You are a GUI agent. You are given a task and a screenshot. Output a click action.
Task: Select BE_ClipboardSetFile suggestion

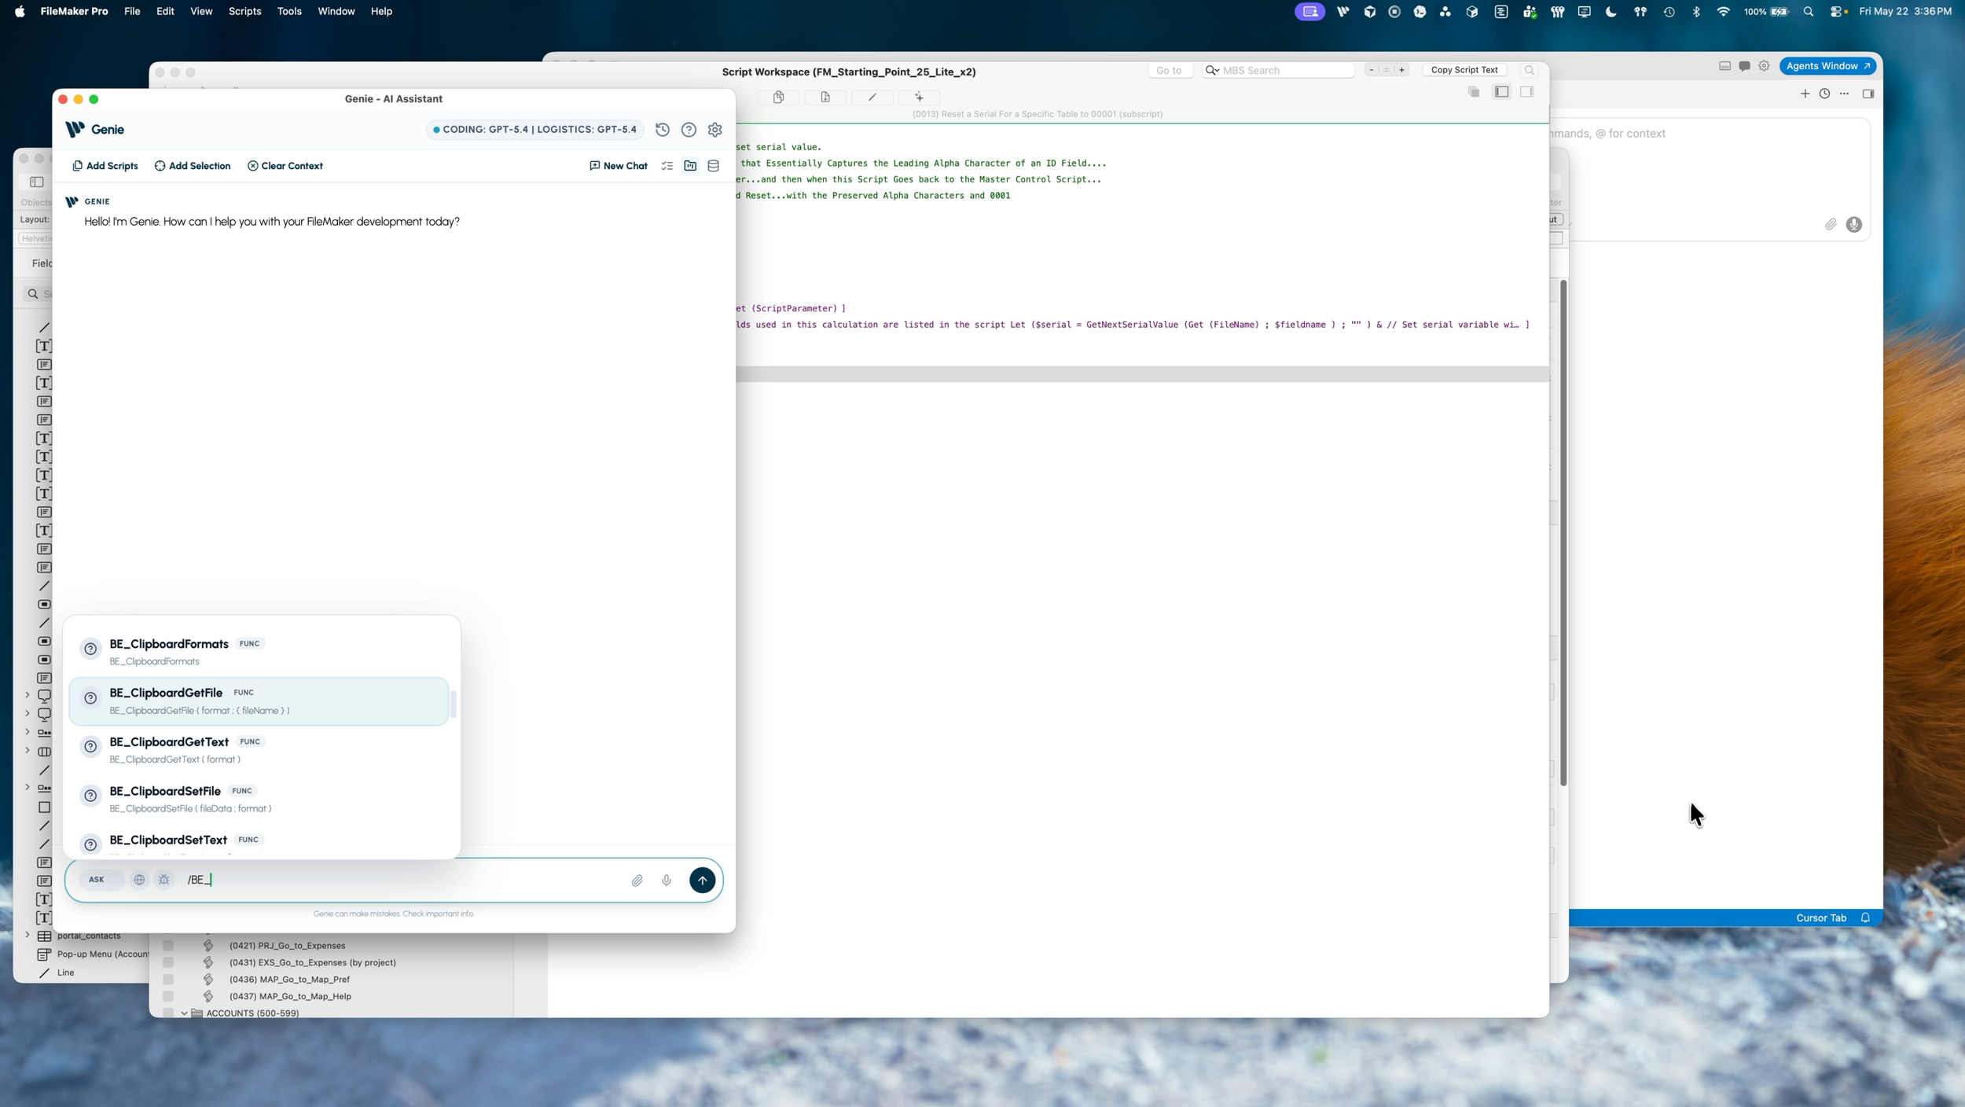(x=259, y=799)
